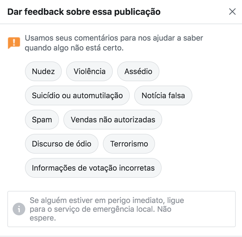The width and height of the screenshot is (242, 237).
Task: Click the orange exclamation feedback icon
Action: click(x=14, y=43)
